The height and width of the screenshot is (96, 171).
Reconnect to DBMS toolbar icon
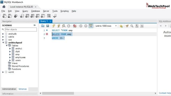coord(55,16)
